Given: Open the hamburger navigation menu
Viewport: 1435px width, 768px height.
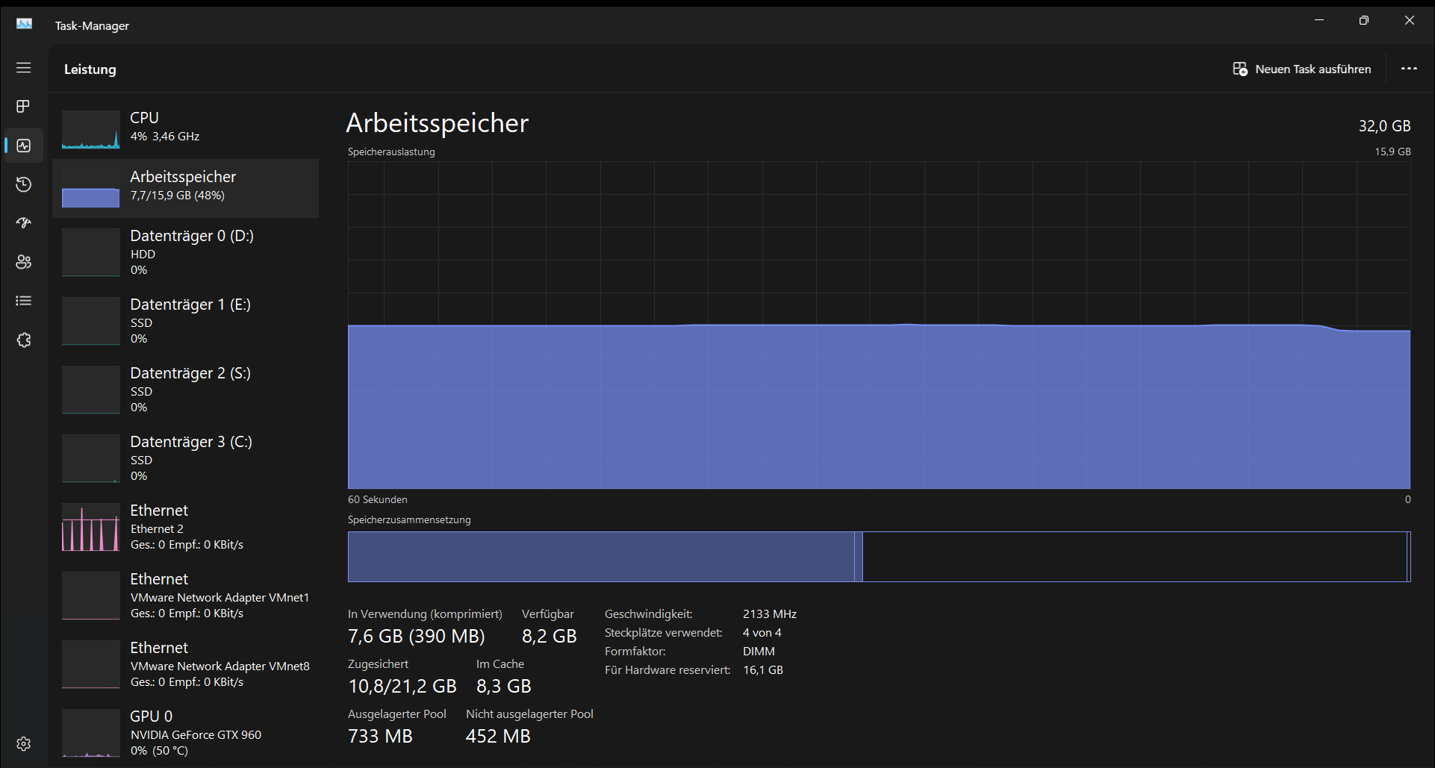Looking at the screenshot, I should 24,68.
